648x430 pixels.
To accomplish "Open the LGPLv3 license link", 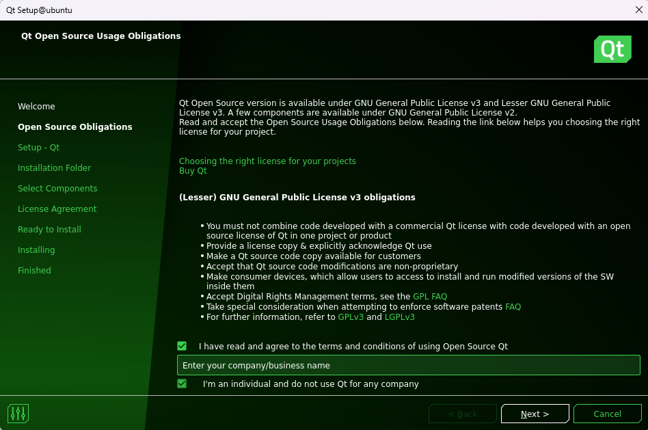I will [x=400, y=317].
